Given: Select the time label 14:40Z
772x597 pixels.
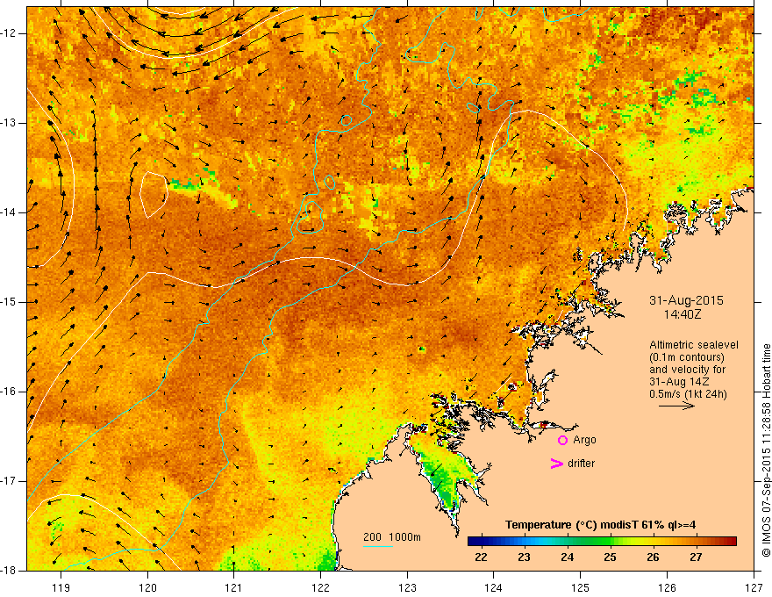Looking at the screenshot, I should click(683, 314).
